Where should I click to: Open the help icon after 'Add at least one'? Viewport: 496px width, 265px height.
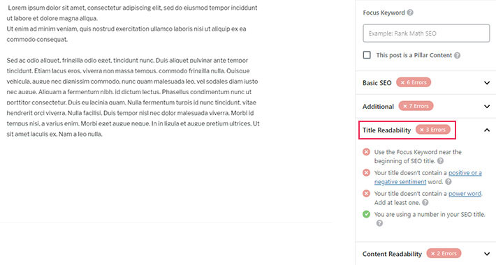425,202
